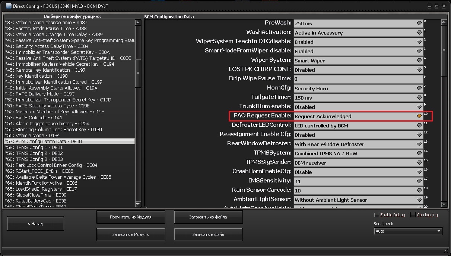Viewport: 451px width, 256px height.
Task: Select '*54: Alarm trigger cause history - C25A'
Action: [x=69, y=123]
